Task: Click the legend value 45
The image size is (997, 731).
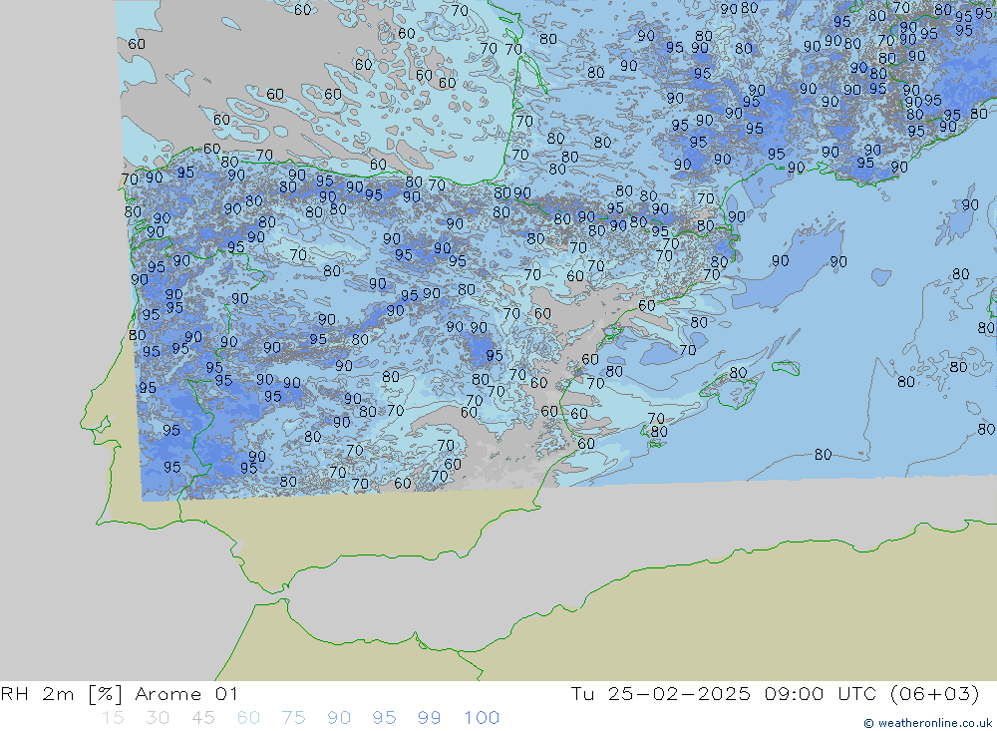Action: 203,718
